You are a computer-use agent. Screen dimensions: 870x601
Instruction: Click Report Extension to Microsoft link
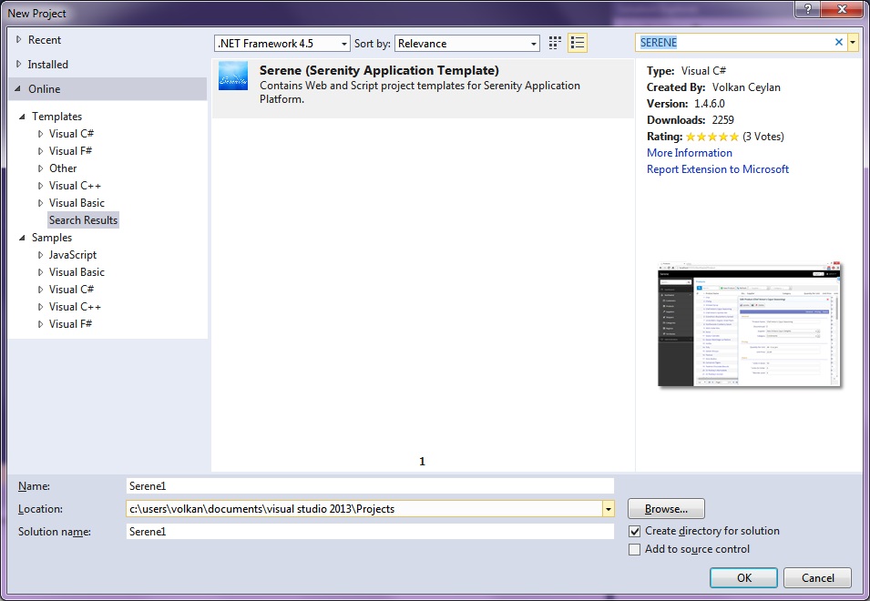pos(718,169)
